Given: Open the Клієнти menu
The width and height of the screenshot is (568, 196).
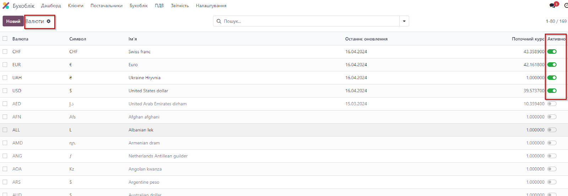Looking at the screenshot, I should (76, 6).
